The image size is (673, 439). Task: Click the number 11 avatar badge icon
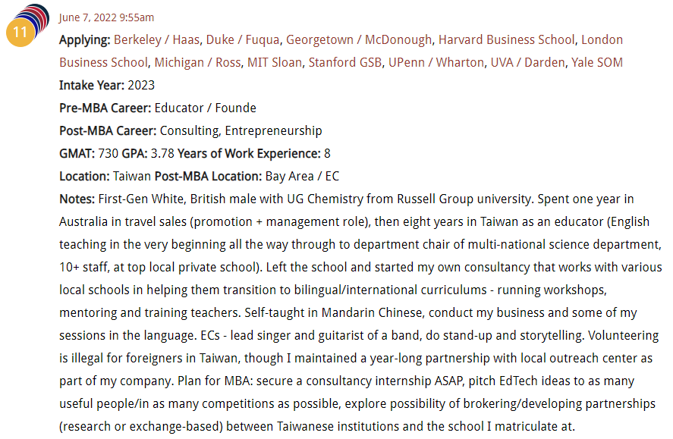coord(20,32)
